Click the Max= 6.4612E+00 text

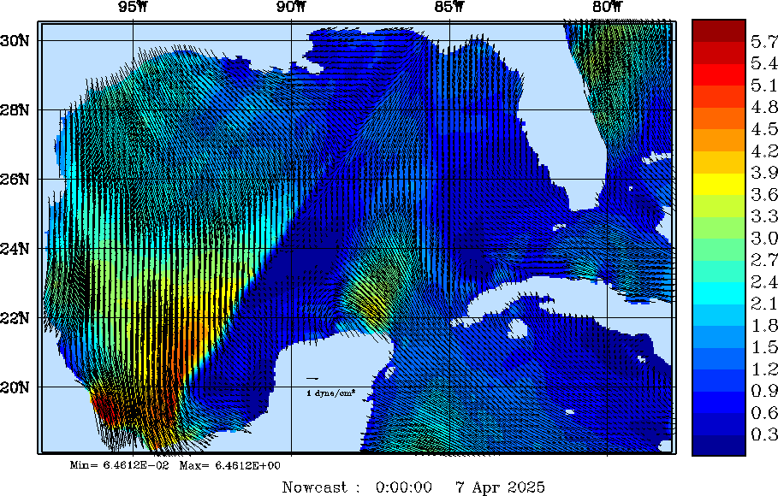(x=229, y=466)
